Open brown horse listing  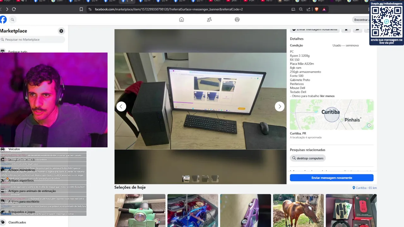(298, 210)
